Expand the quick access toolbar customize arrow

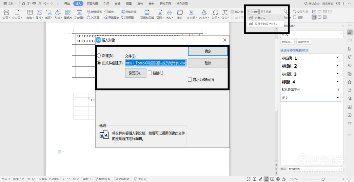[58, 4]
